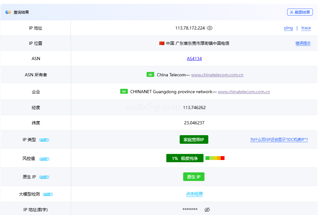The width and height of the screenshot is (318, 215).
Task: Click the ISP badge beside CHINANET Guangdong
Action: point(124,91)
